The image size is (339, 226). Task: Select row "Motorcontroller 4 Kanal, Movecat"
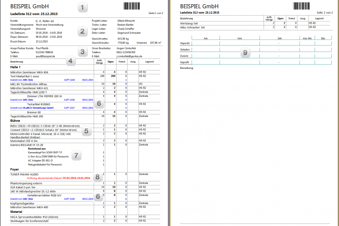(85, 136)
